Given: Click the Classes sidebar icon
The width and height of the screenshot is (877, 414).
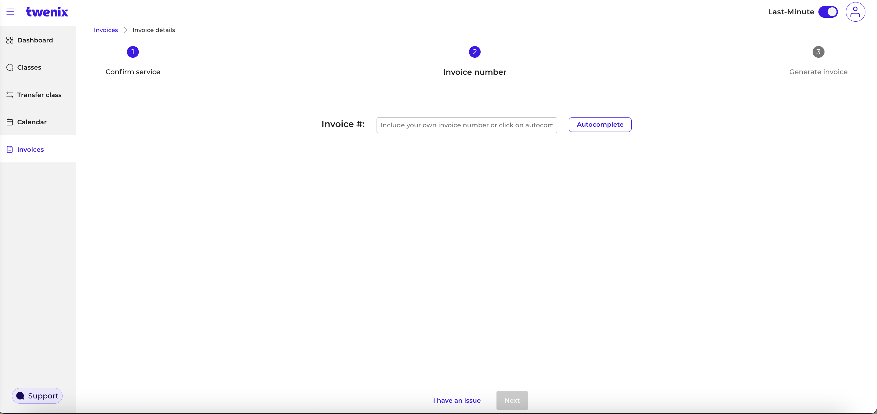Looking at the screenshot, I should tap(9, 67).
